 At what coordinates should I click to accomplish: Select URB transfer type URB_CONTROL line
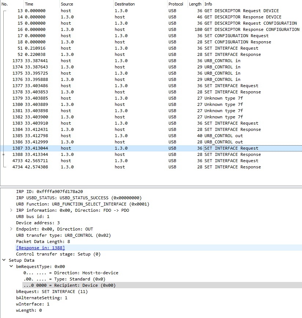[63, 235]
